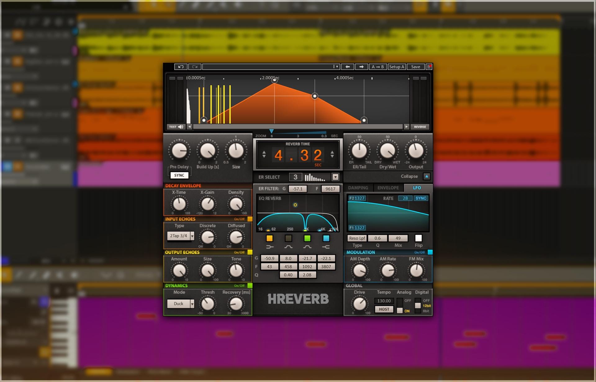Click the redo arrow in HReverb toolbar
This screenshot has height=382, width=596.
(x=195, y=67)
